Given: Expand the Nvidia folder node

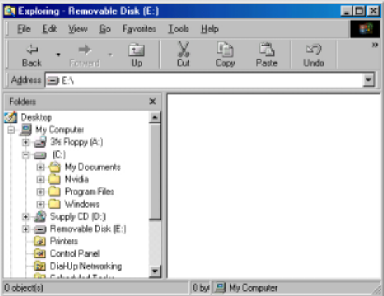Looking at the screenshot, I should [x=41, y=180].
